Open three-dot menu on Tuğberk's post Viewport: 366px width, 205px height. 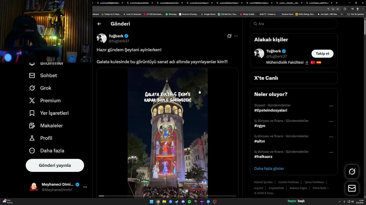click(x=236, y=36)
